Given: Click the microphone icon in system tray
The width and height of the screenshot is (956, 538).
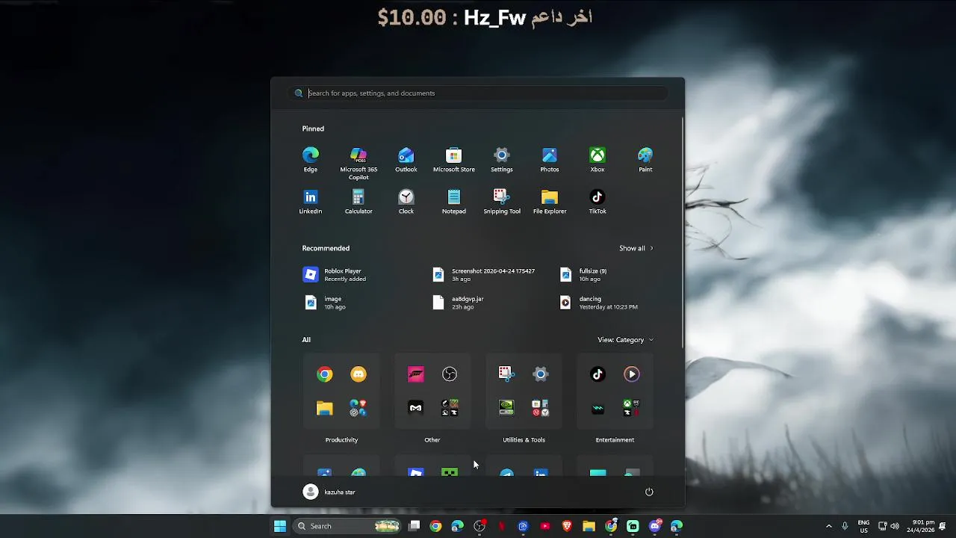Looking at the screenshot, I should pos(845,526).
